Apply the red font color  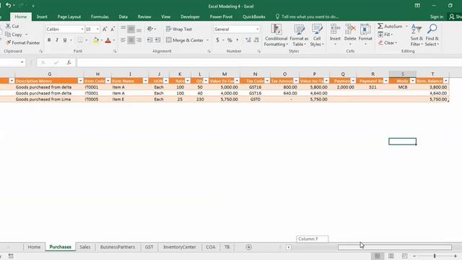coord(108,40)
